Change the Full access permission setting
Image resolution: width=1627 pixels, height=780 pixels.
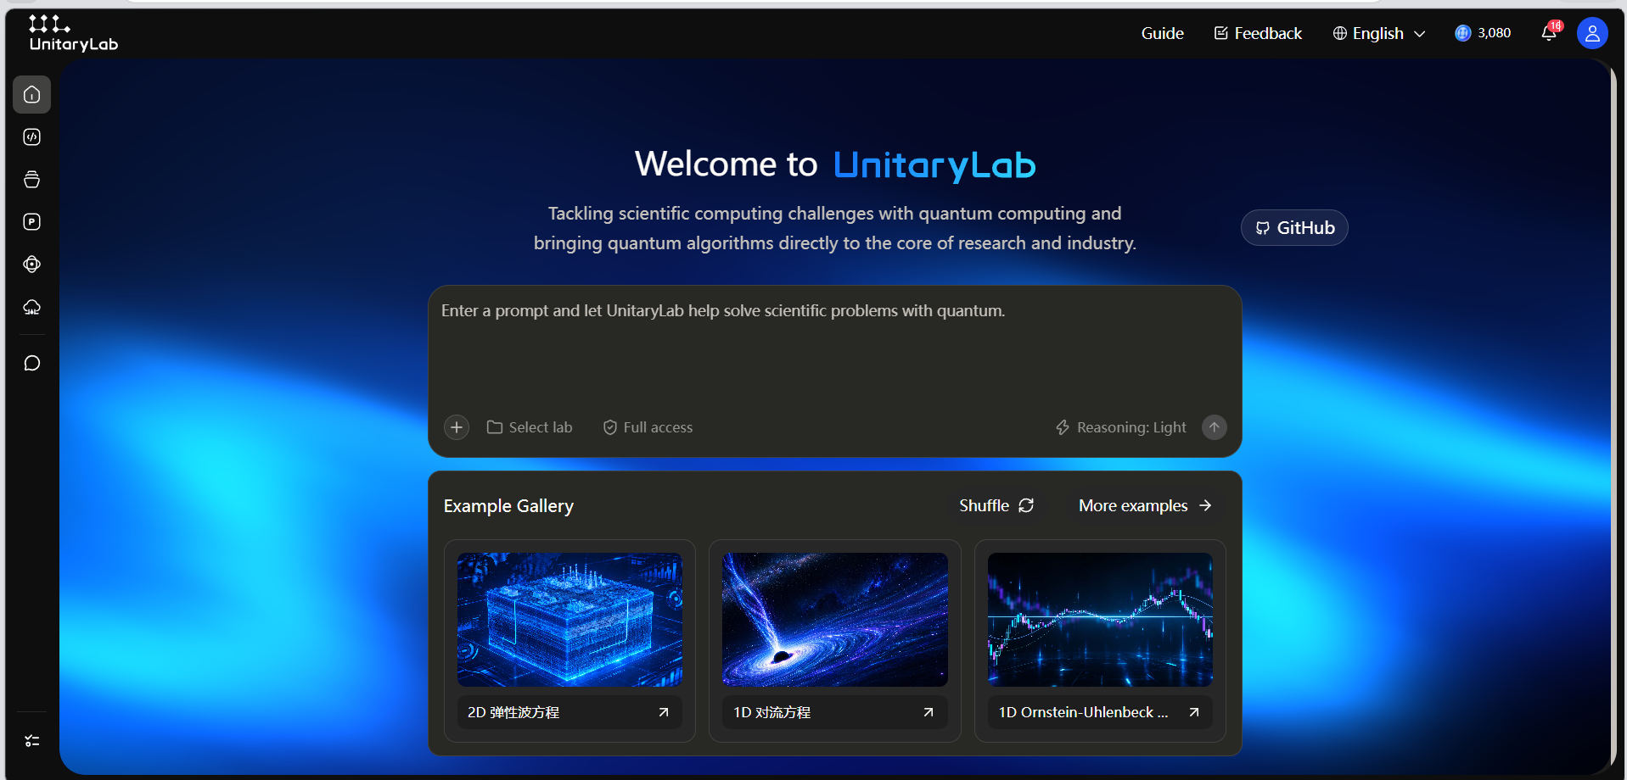(x=648, y=427)
